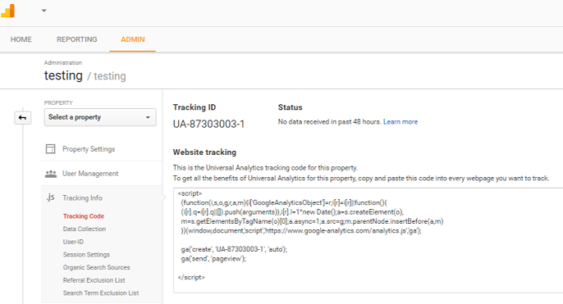
Task: Open Session Settings
Action: 86,255
